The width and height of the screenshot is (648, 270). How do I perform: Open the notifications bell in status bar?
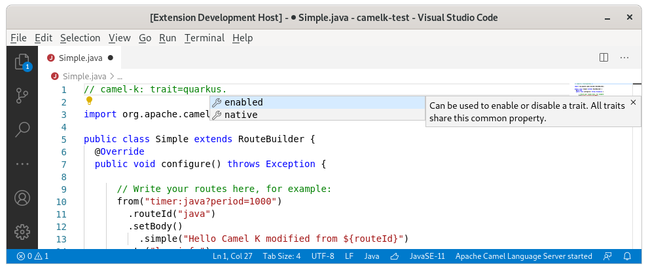point(628,256)
